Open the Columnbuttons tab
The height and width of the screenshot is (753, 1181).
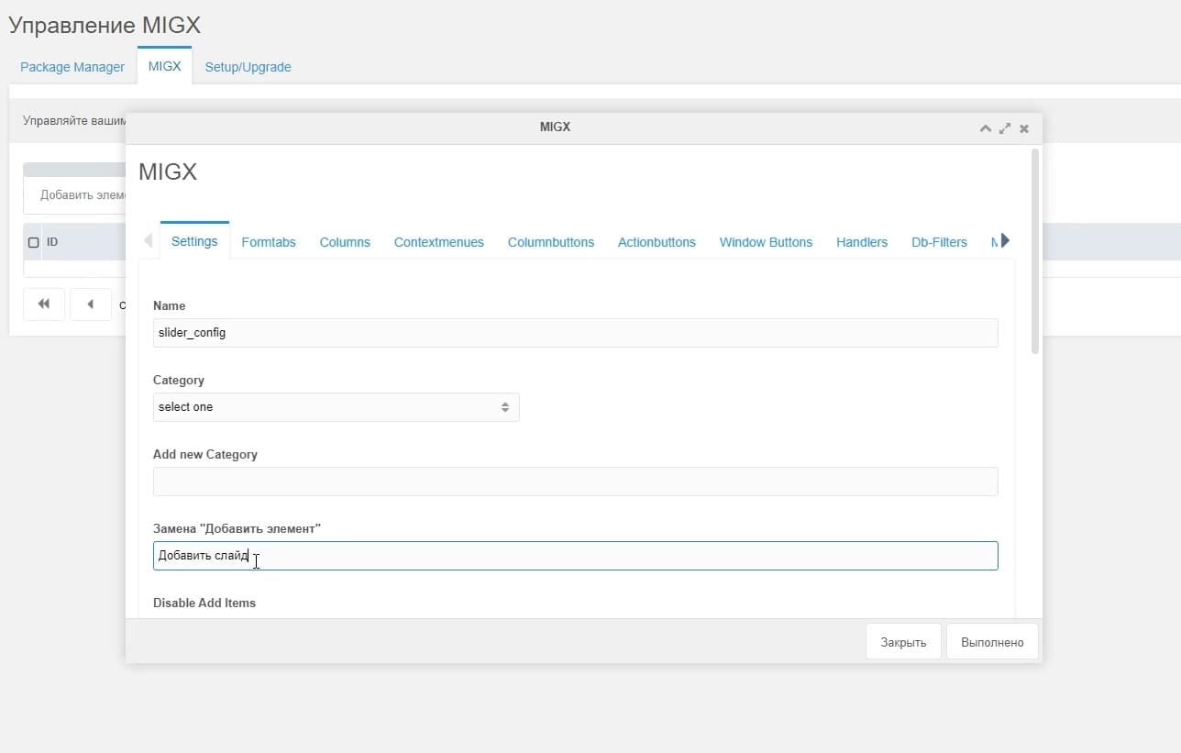[x=551, y=242]
